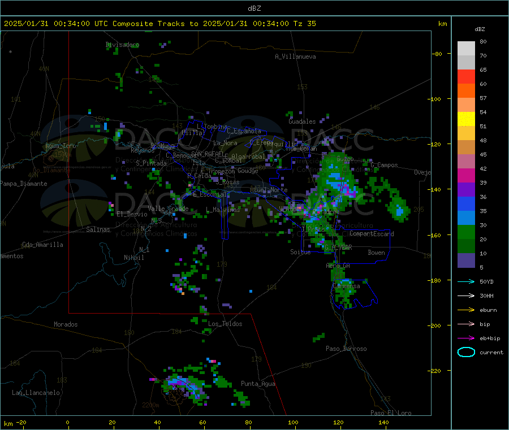The height and width of the screenshot is (430, 509).
Task: Select the dark orange 57–60 dBZ swatch
Action: pyautogui.click(x=466, y=91)
